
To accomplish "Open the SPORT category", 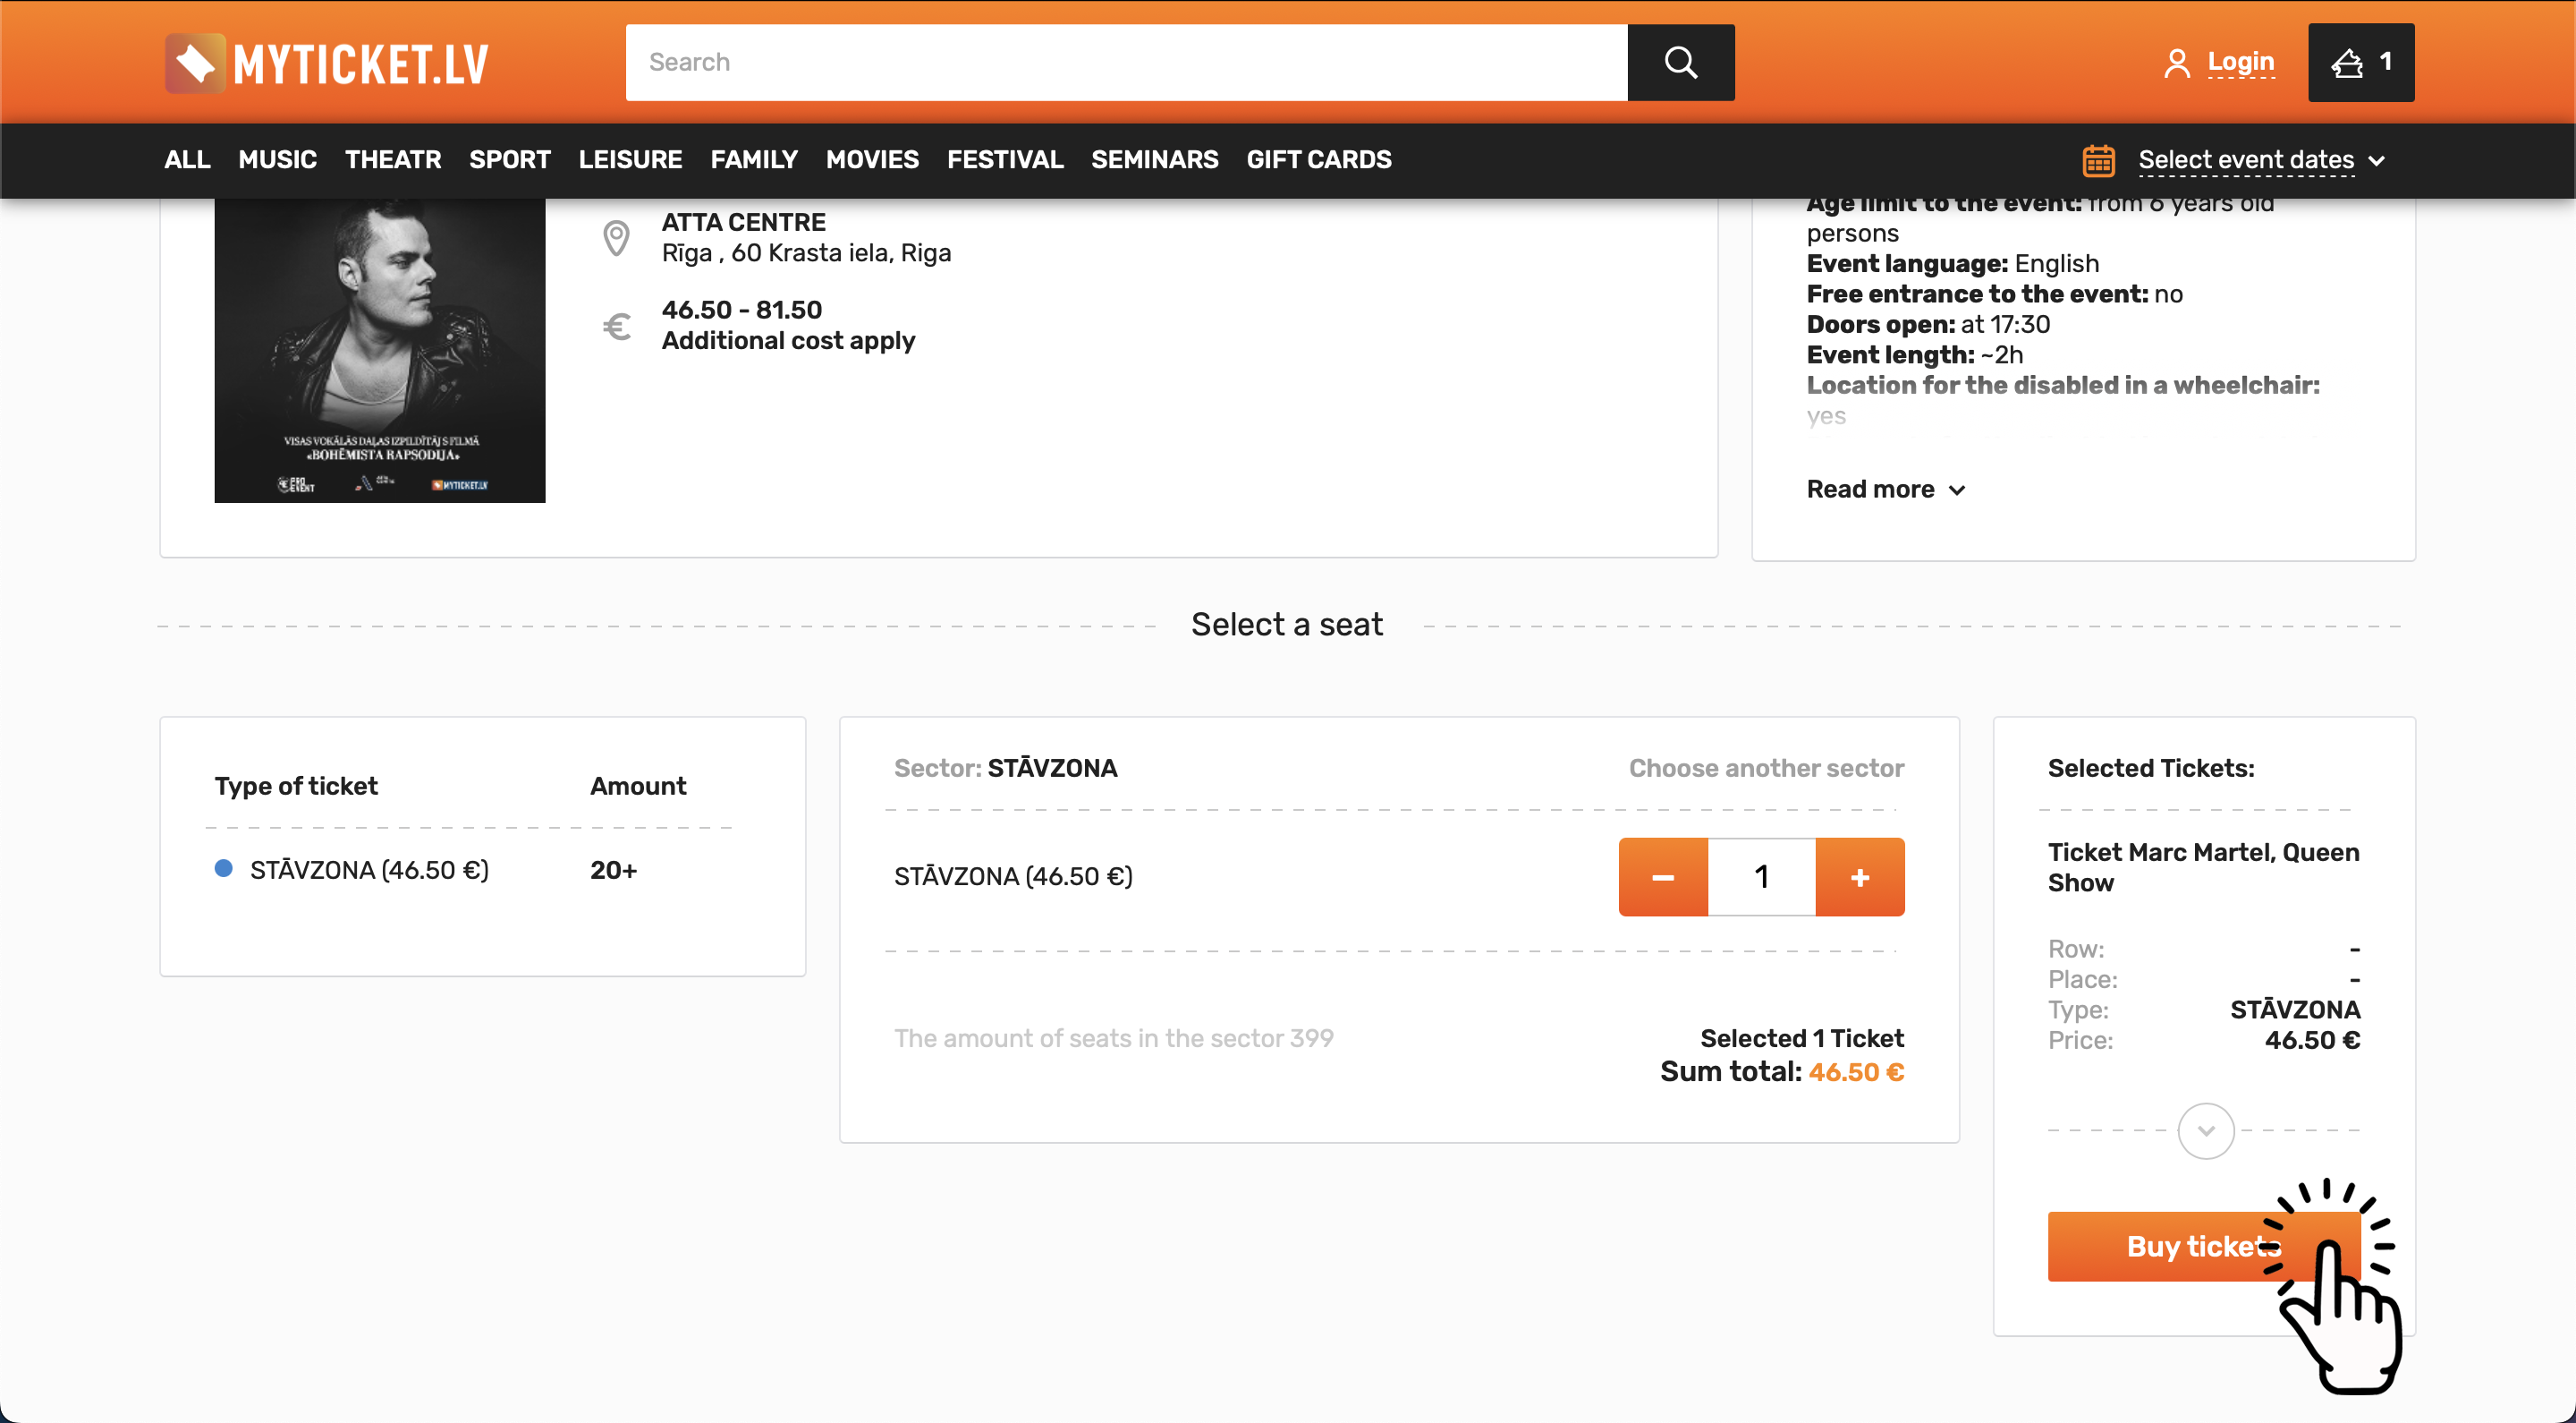I will (510, 159).
